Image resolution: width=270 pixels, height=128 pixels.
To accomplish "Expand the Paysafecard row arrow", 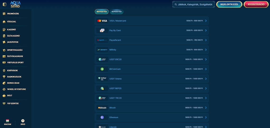I will tap(206, 40).
